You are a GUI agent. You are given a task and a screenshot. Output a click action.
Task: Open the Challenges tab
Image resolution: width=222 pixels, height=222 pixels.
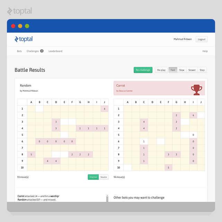tap(33, 51)
